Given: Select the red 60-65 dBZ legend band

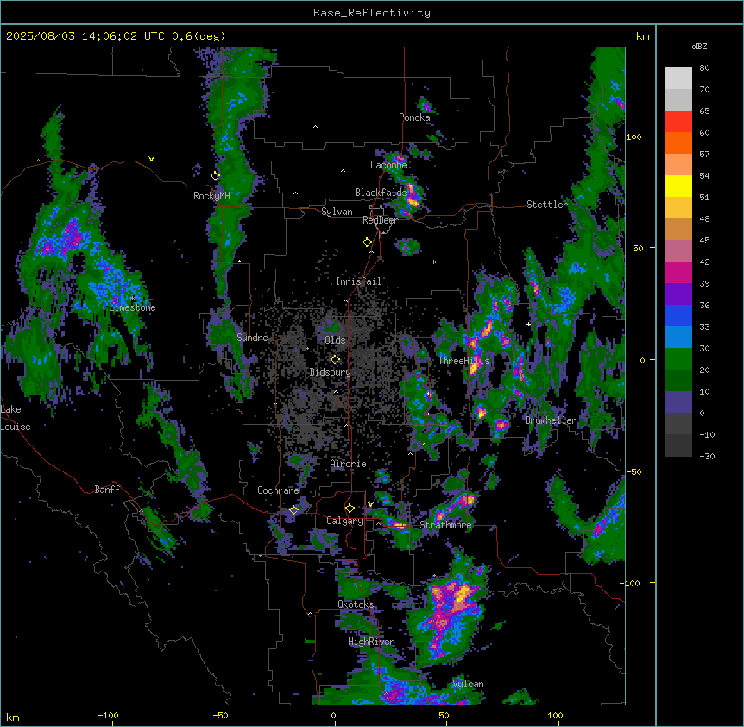Looking at the screenshot, I should pos(678,122).
